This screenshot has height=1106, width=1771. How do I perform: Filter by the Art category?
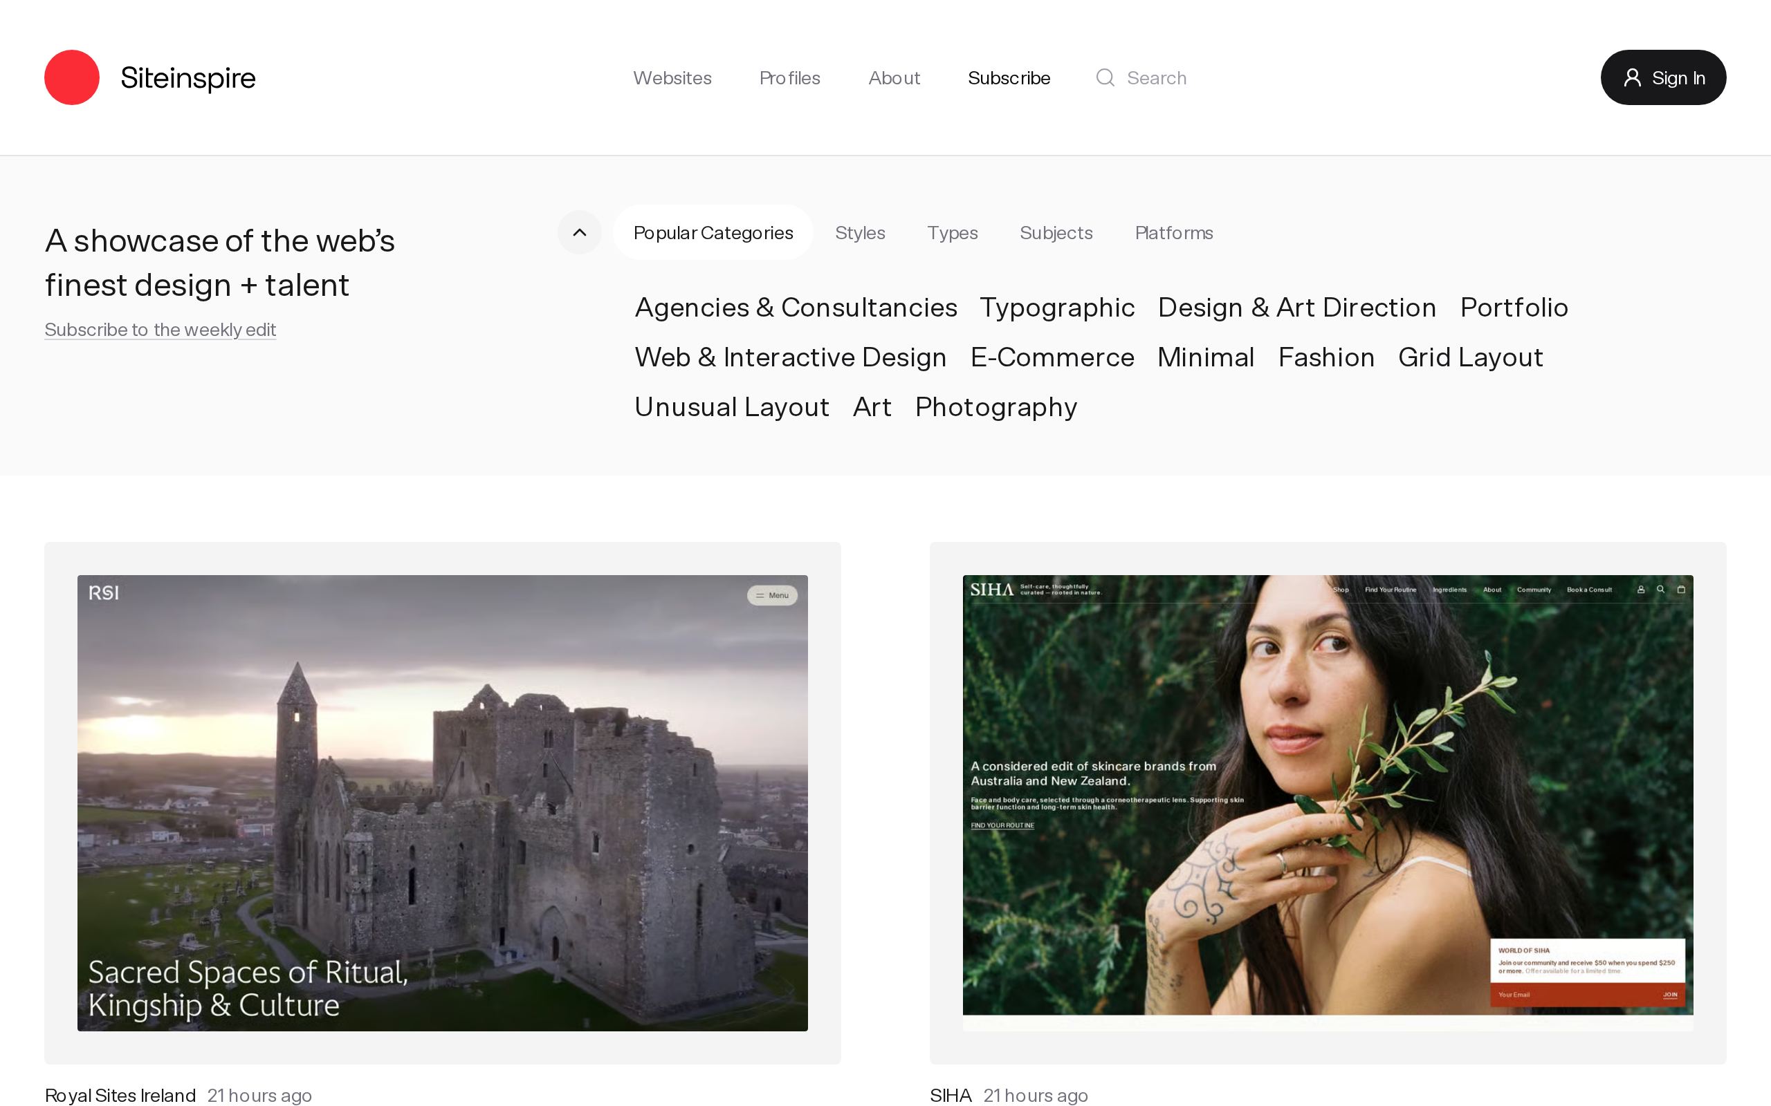(872, 406)
